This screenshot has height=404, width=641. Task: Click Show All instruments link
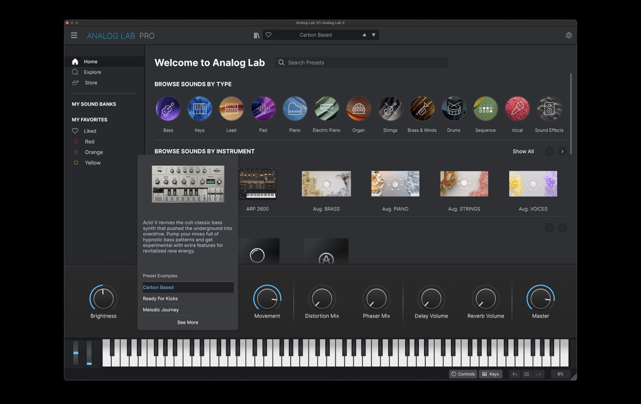tap(523, 151)
